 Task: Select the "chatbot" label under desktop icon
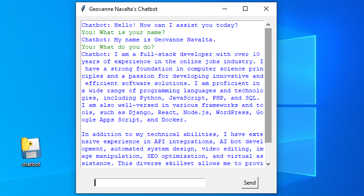pos(30,164)
